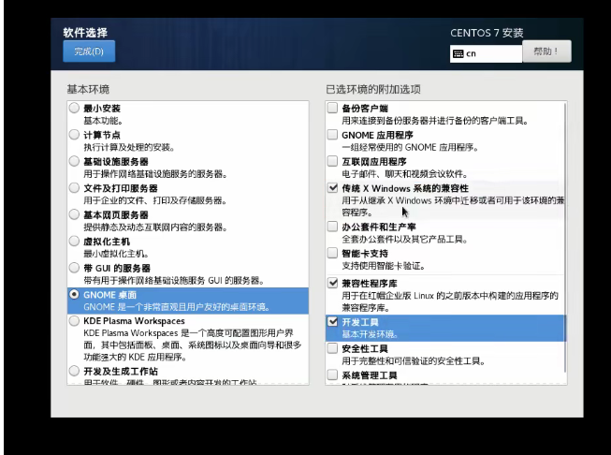This screenshot has width=611, height=455.
Task: Click text 用于企业的文件、打印及存储服务器。
Action: coord(155,200)
